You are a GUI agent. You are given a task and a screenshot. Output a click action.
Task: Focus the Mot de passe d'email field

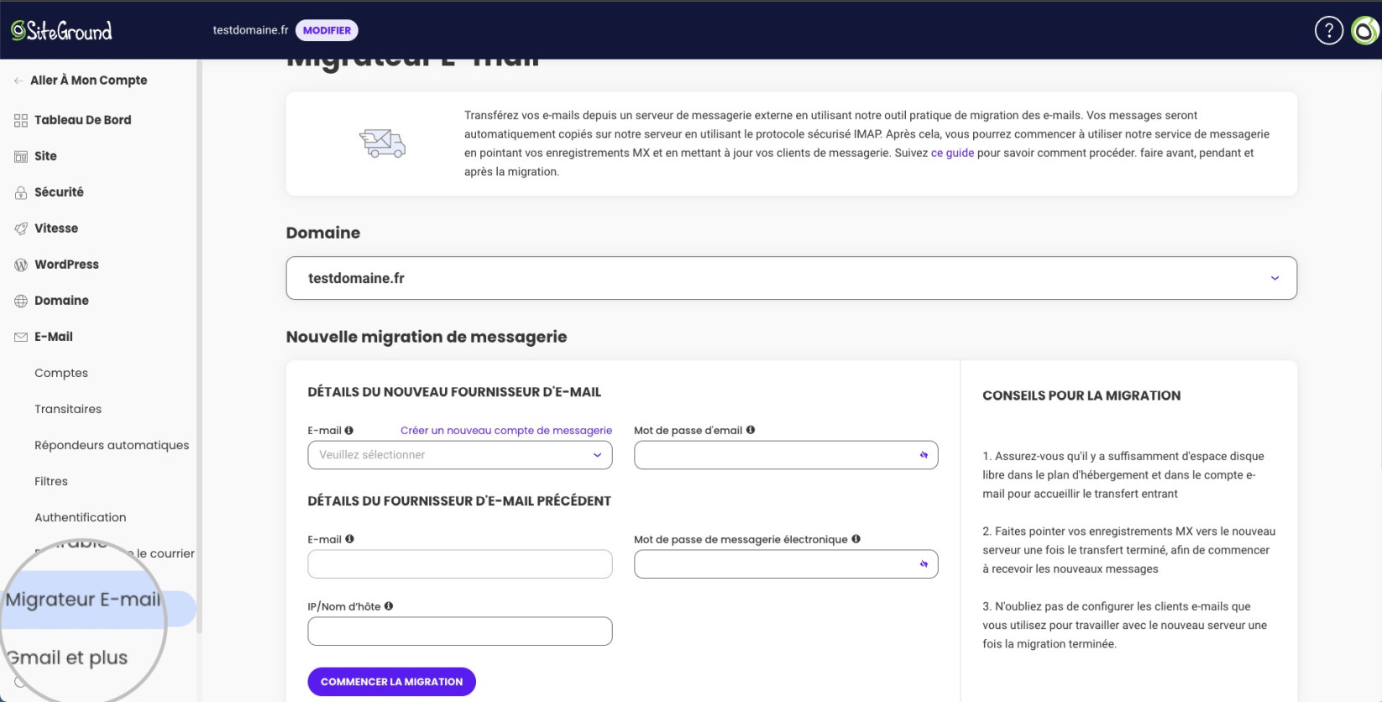click(x=786, y=455)
